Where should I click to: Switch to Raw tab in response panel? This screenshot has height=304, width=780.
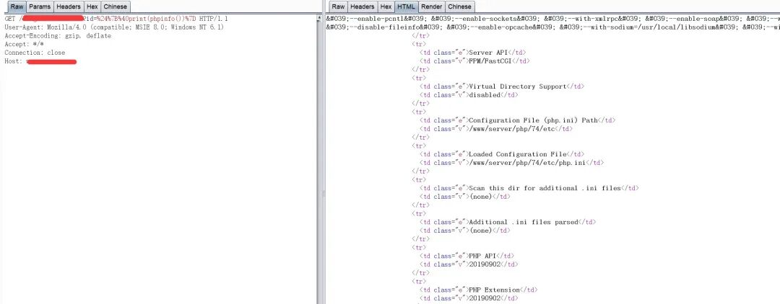(338, 6)
